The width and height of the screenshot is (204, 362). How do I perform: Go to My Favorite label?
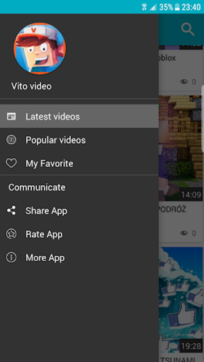pos(49,163)
